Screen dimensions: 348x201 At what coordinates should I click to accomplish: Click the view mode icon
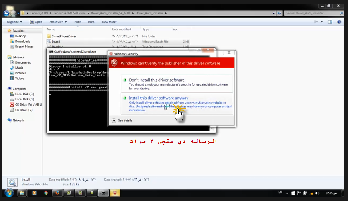[316, 22]
